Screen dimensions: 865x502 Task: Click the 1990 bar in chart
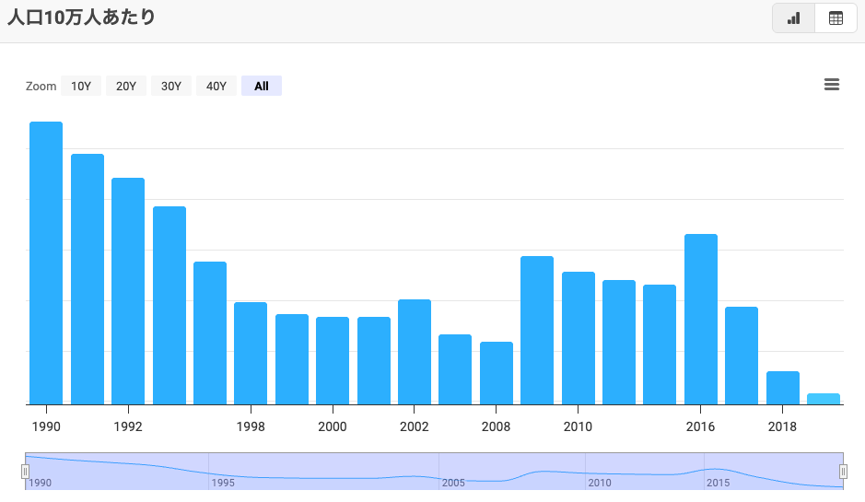(46, 263)
